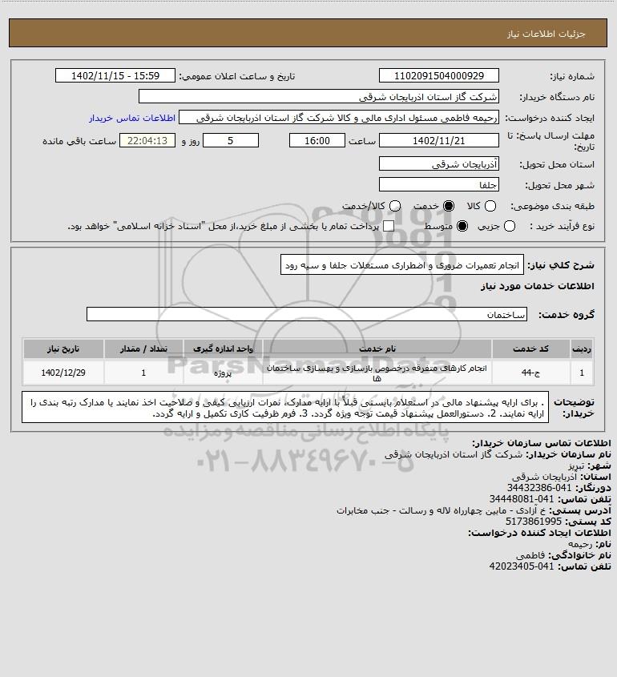
Task: Click the deadline hour field 16:00
Action: 317,141
